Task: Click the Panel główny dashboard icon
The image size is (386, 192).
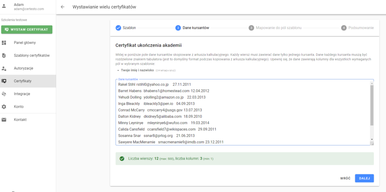Action: click(x=4, y=43)
